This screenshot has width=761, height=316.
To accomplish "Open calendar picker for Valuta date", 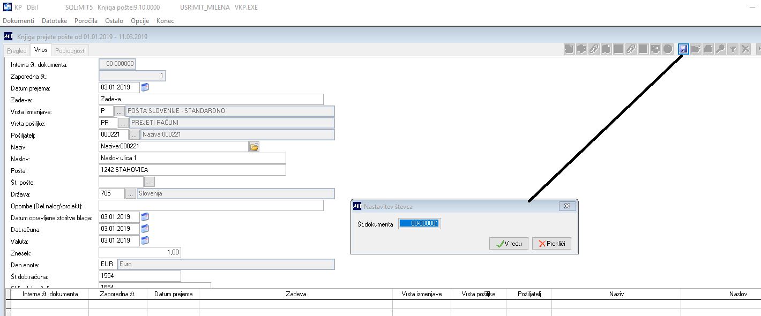I will tap(145, 240).
